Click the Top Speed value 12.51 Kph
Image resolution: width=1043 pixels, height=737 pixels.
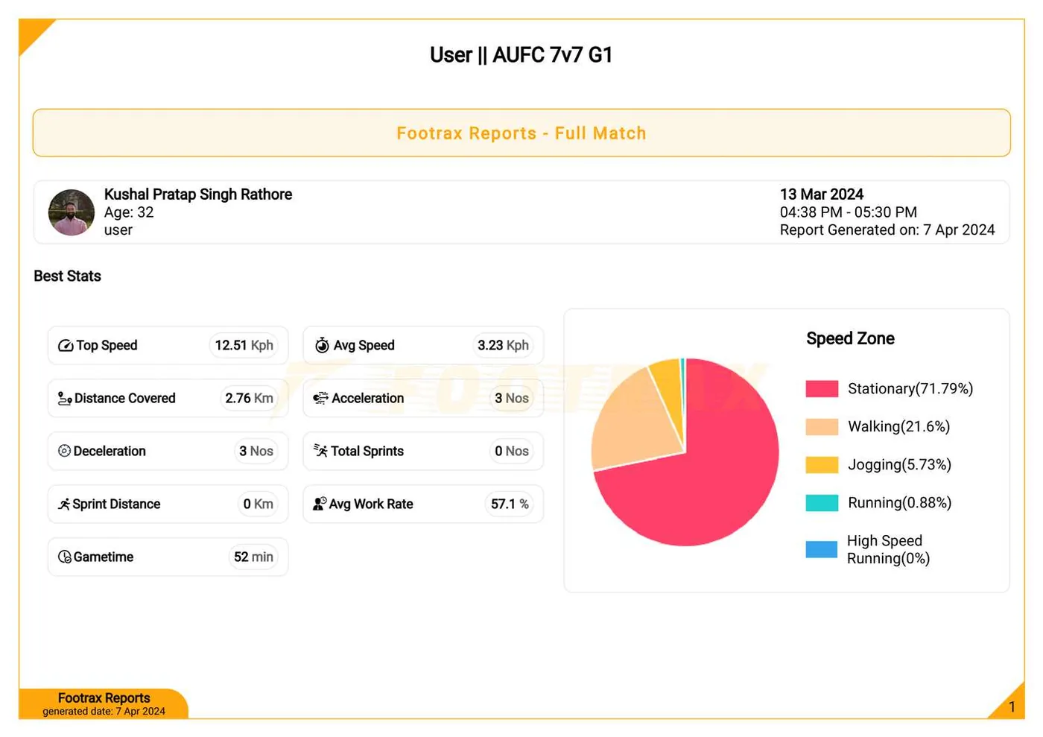tap(244, 346)
